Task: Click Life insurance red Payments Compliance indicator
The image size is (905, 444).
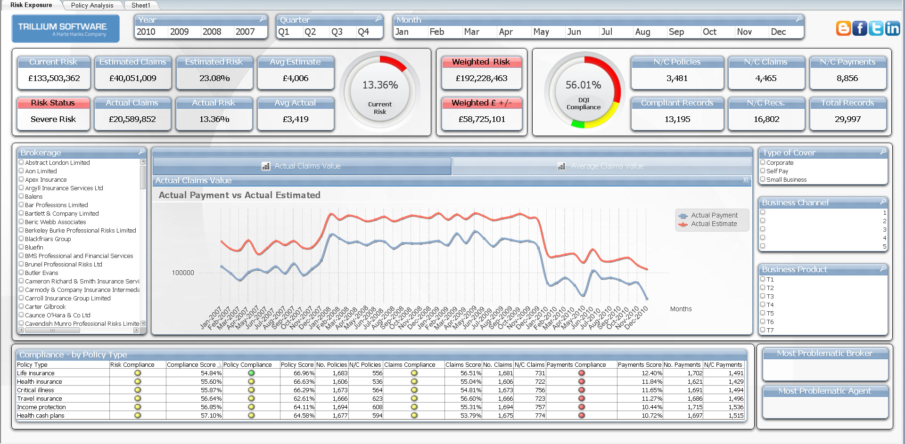Action: click(x=582, y=373)
